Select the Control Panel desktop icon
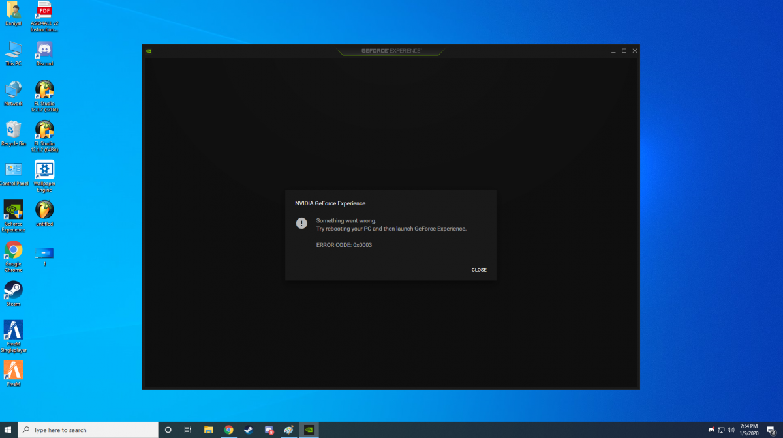 point(13,173)
